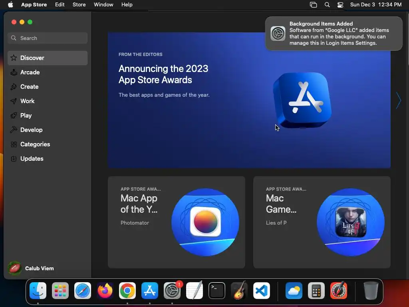Open the Help menu
Viewport: 409px width, 307px height.
pyautogui.click(x=127, y=5)
